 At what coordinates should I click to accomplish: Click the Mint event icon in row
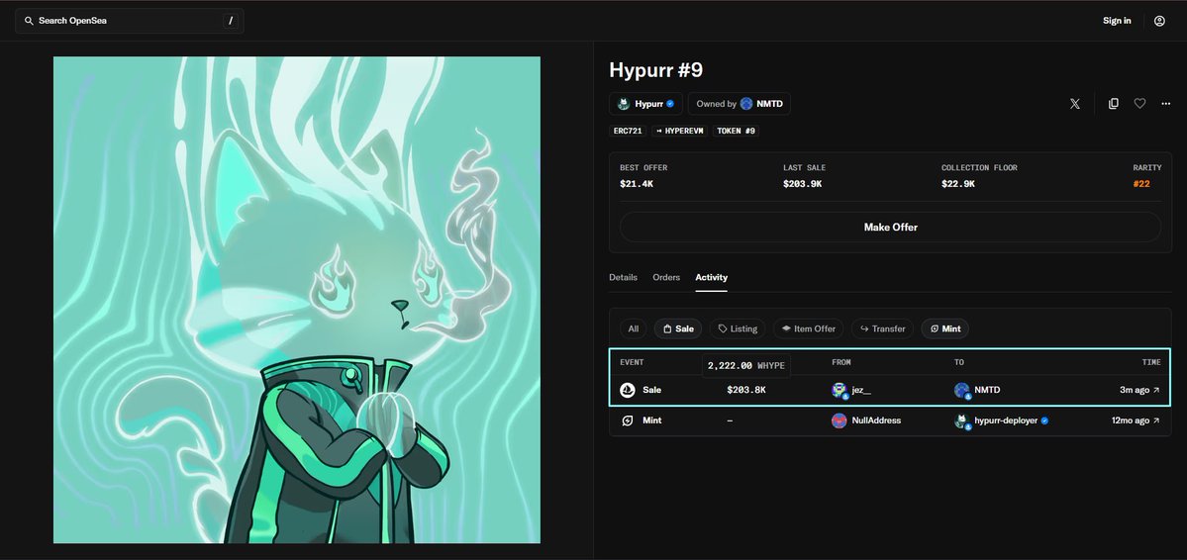[x=628, y=420]
